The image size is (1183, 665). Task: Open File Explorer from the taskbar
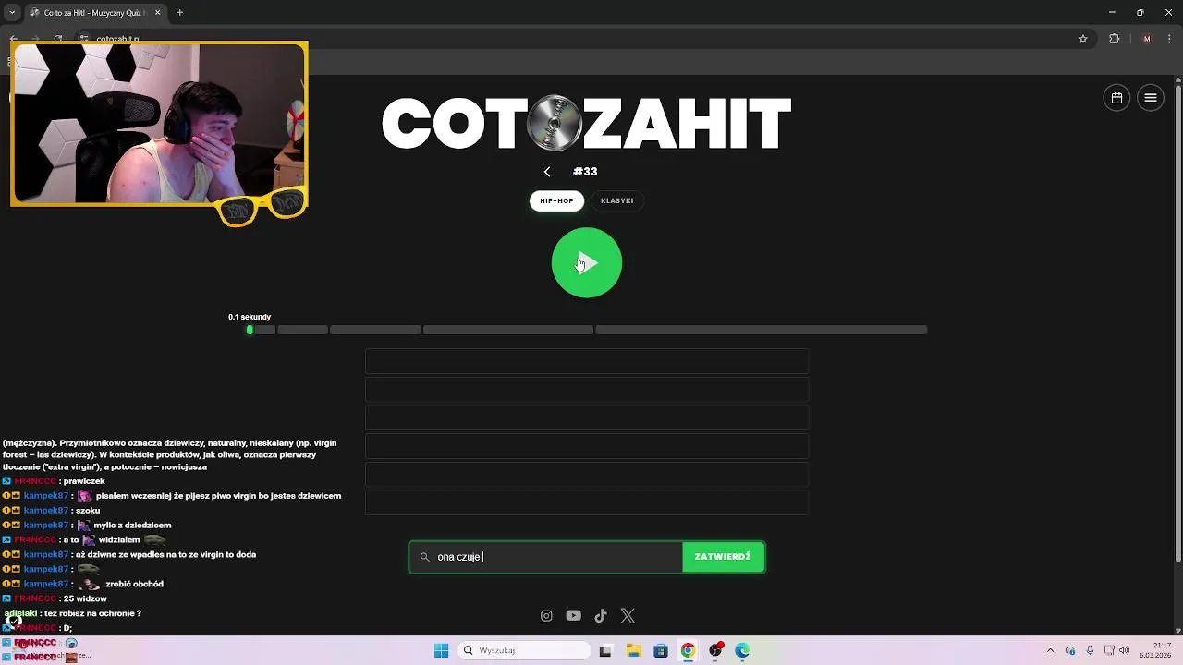(x=633, y=650)
